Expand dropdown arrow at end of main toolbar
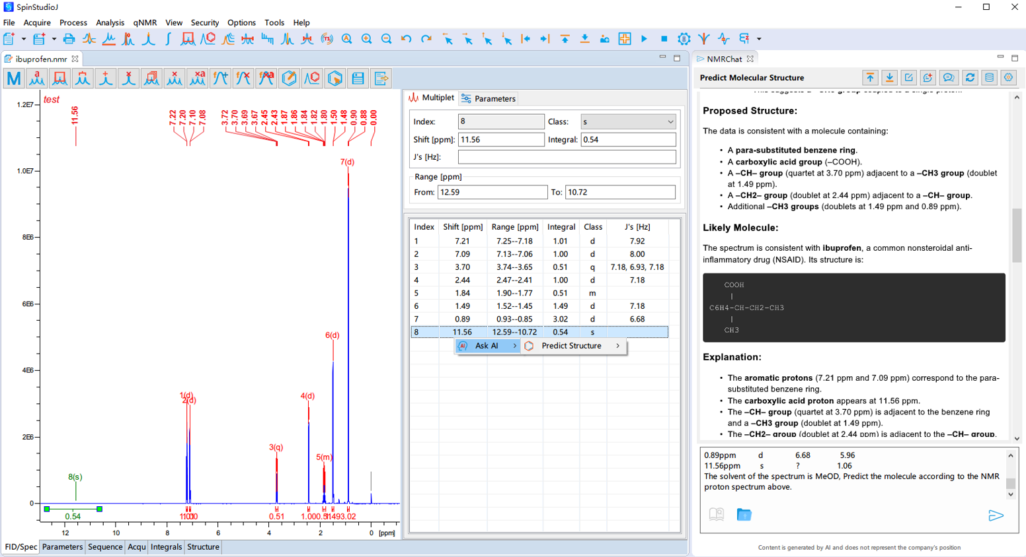 click(x=759, y=39)
